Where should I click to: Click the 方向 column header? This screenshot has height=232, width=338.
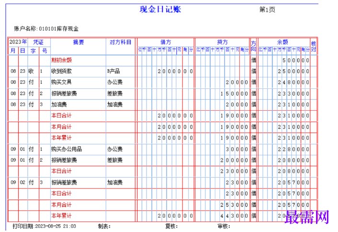(x=254, y=46)
